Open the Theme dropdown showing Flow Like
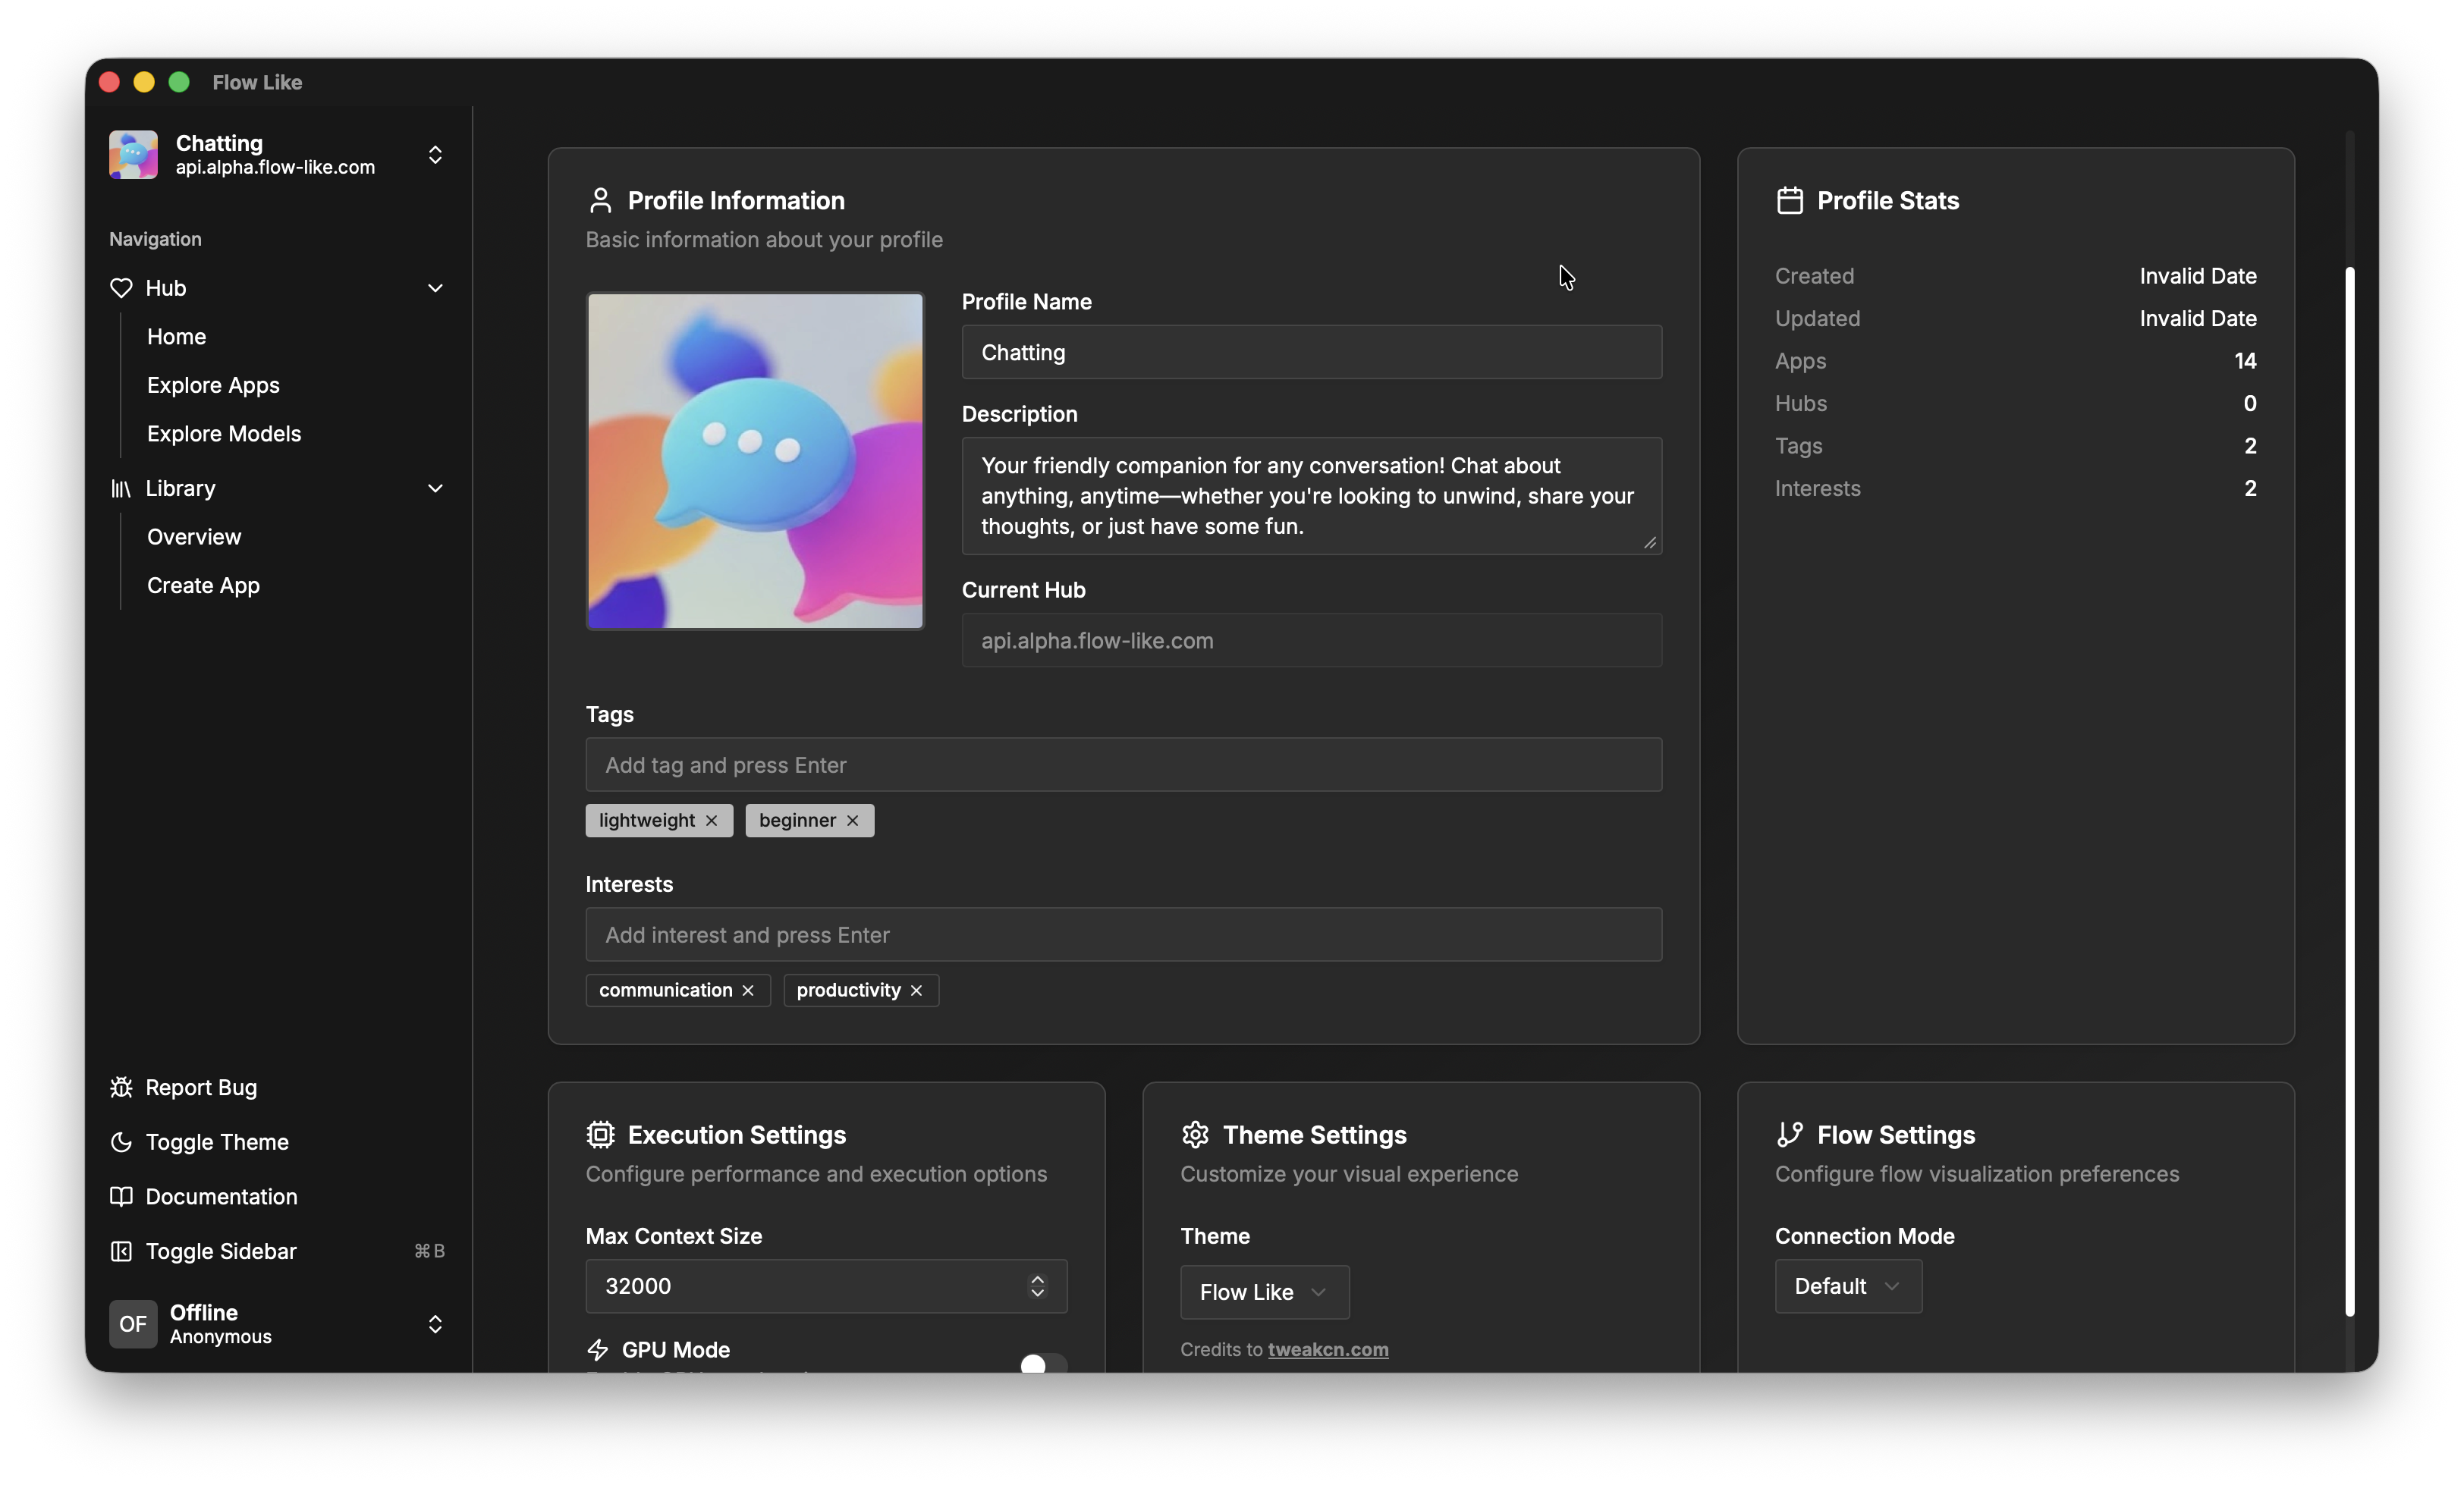The height and width of the screenshot is (1485, 2464). [x=1263, y=1291]
